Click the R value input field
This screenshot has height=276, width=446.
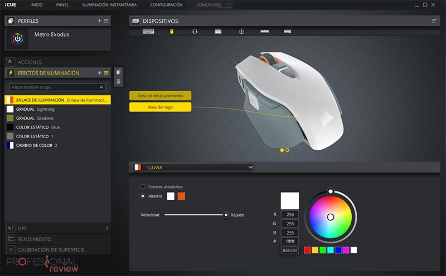(290, 214)
